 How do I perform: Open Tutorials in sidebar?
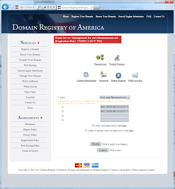click(30, 97)
